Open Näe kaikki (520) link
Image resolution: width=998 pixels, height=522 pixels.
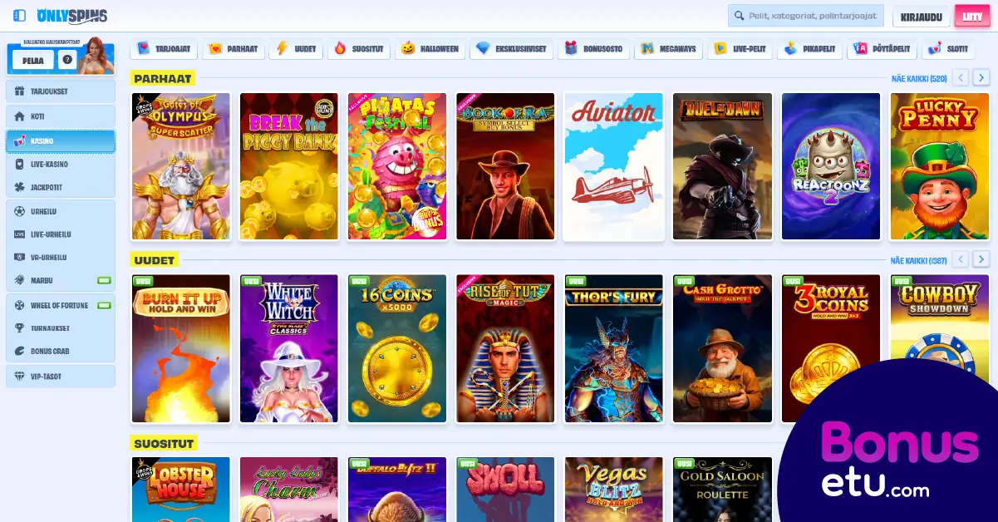point(918,79)
